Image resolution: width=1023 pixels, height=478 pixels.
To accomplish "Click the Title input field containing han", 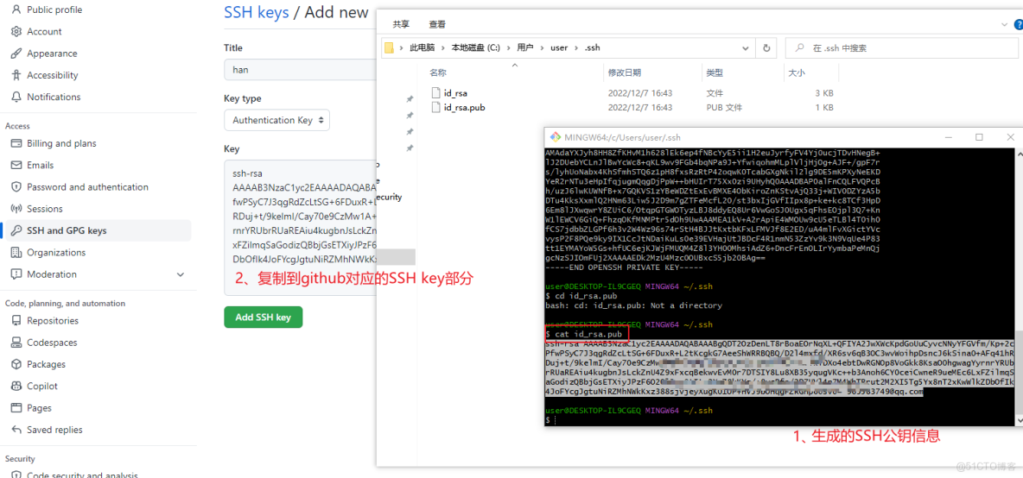I will (300, 69).
